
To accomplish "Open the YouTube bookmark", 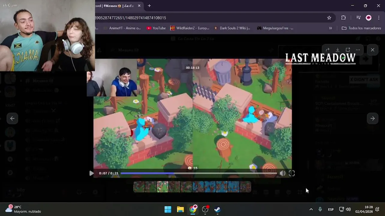I will [x=156, y=28].
